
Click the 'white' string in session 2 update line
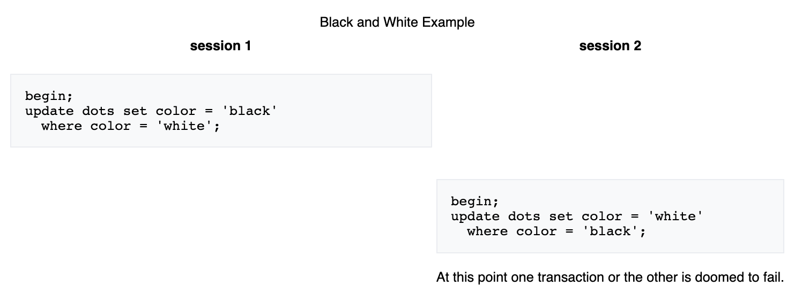[675, 216]
